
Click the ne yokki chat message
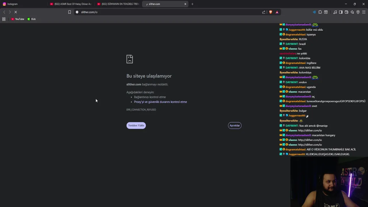pyautogui.click(x=293, y=53)
